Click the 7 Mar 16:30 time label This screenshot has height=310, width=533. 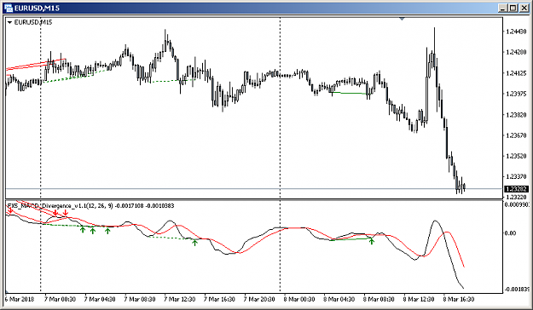(219, 299)
